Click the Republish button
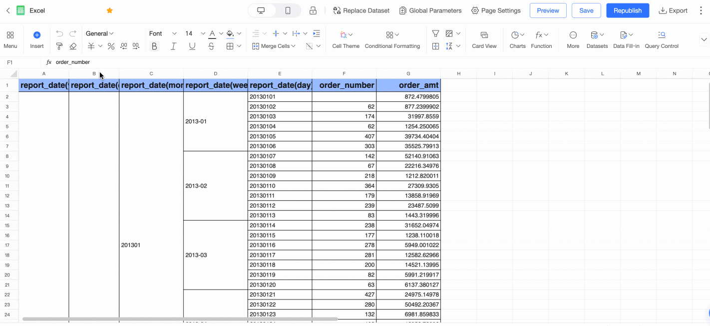Screen dimensions: 710x326 tap(628, 10)
